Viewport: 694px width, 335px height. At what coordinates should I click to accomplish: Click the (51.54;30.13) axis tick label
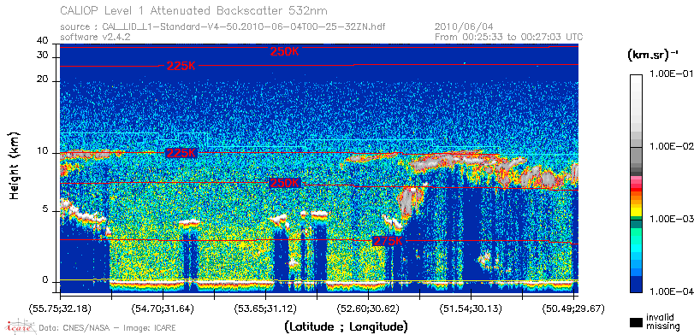click(x=471, y=309)
